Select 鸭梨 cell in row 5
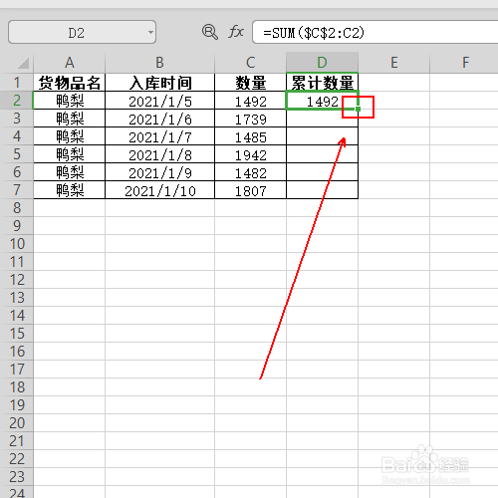The height and width of the screenshot is (498, 498). coord(70,154)
